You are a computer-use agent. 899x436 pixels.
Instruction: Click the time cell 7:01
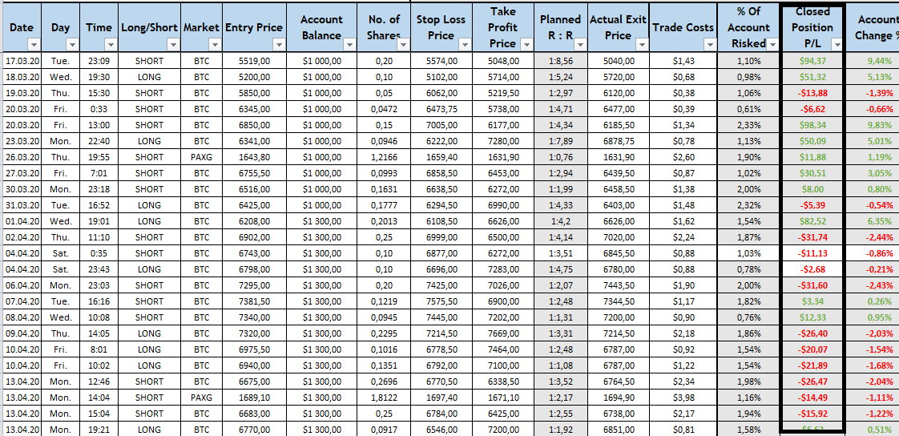(x=99, y=173)
